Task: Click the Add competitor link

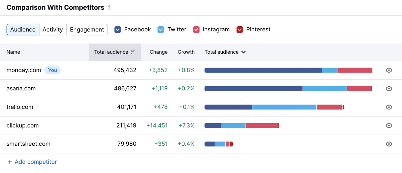Action: coord(35,162)
